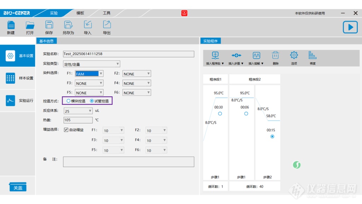The image size is (362, 204).
Task: Open a file with the 打开 icon
Action: point(30,25)
